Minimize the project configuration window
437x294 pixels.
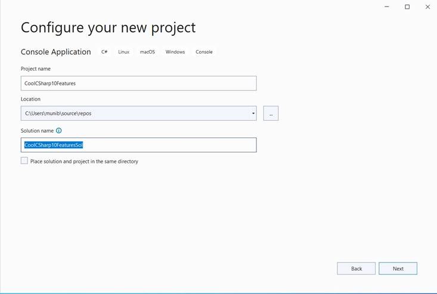tap(387, 7)
